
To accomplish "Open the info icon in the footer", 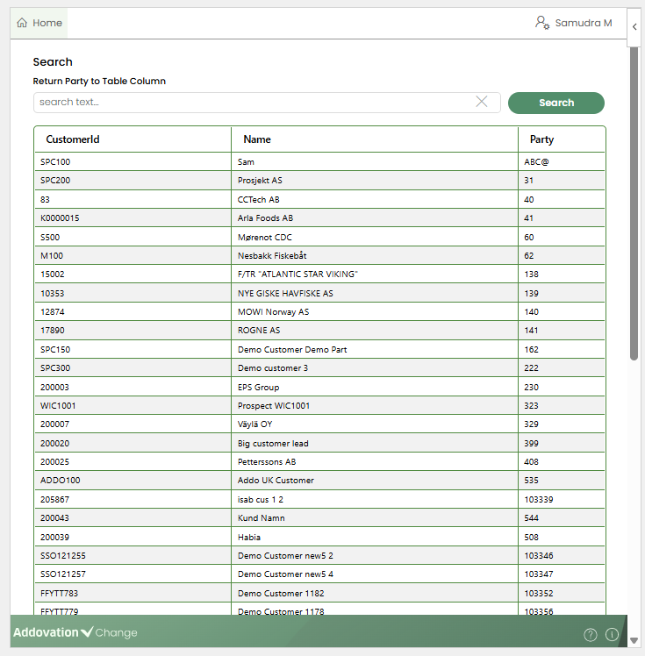I will 612,634.
